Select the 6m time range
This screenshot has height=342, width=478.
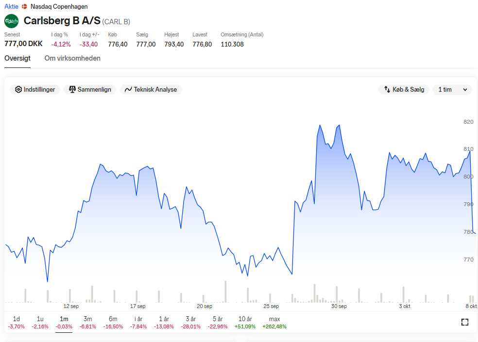[x=113, y=323]
